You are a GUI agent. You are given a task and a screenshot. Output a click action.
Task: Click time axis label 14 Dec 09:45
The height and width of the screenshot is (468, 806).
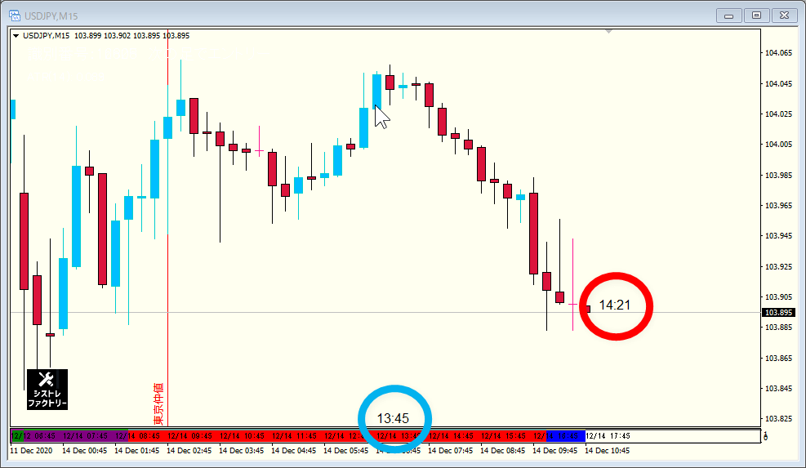pyautogui.click(x=555, y=451)
